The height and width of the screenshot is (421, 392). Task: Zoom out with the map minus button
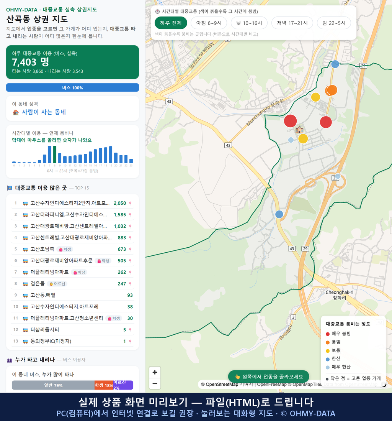[x=155, y=383]
